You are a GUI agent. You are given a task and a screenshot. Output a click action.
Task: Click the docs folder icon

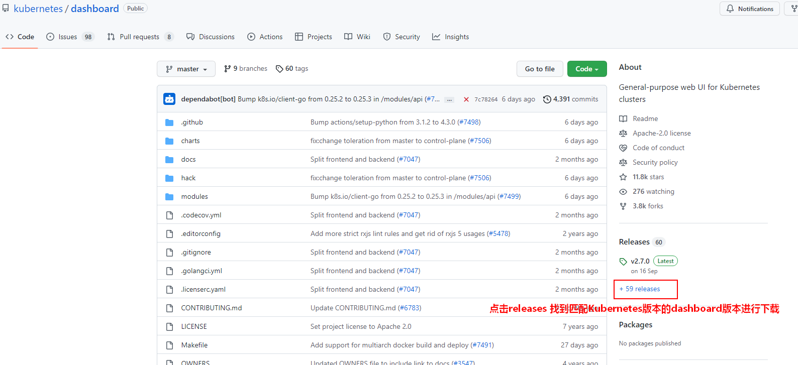[169, 160]
